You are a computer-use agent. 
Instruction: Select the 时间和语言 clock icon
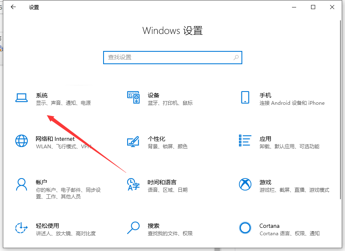[x=133, y=184]
